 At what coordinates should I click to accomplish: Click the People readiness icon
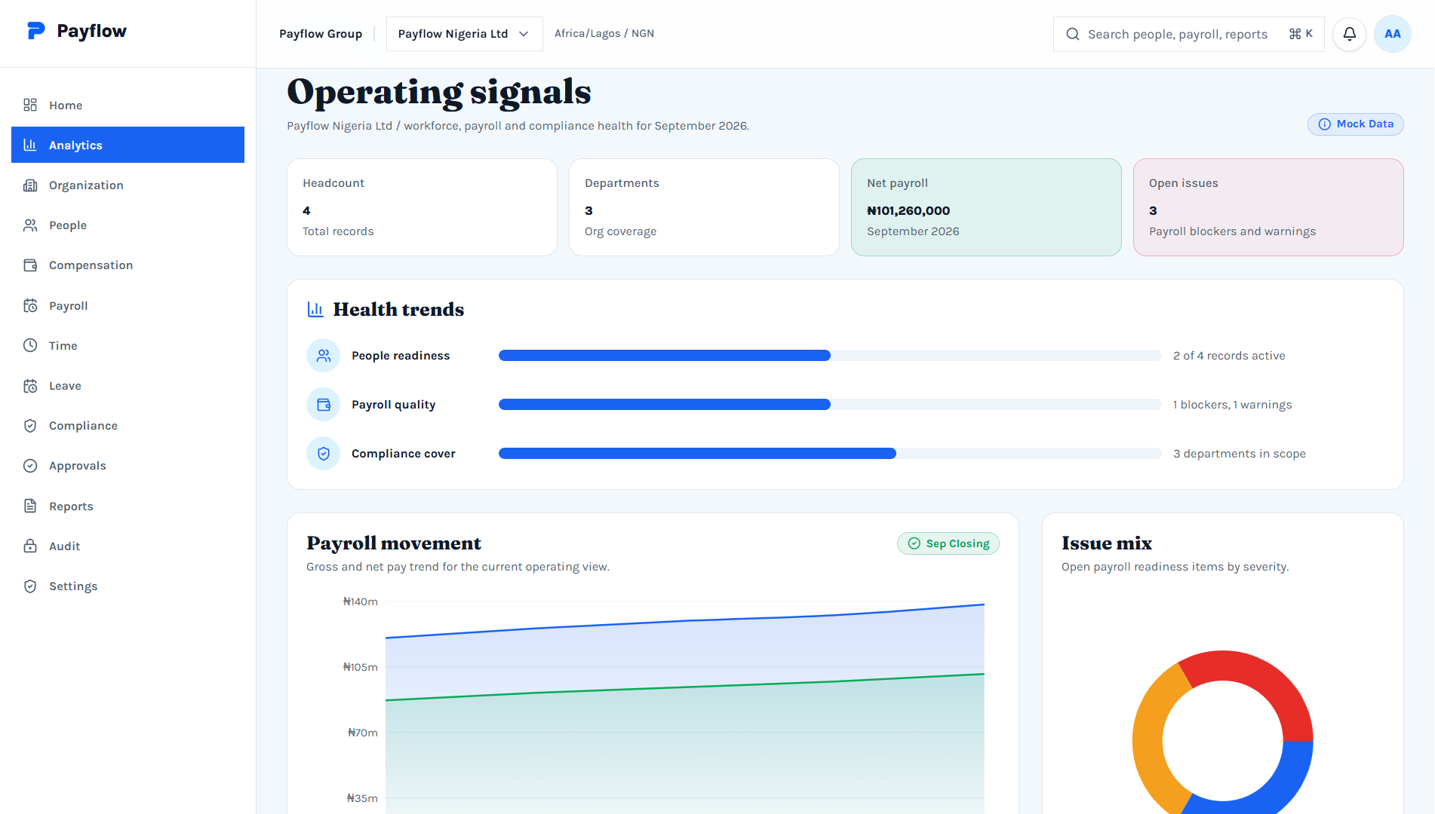(324, 356)
